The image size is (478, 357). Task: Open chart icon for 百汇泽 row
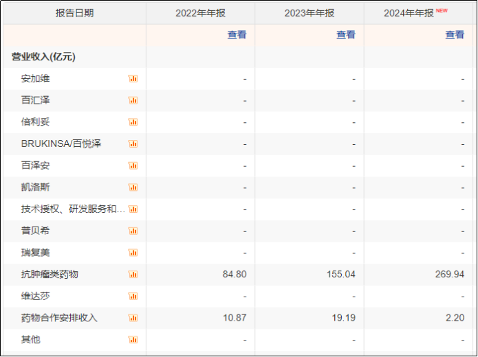coord(133,100)
